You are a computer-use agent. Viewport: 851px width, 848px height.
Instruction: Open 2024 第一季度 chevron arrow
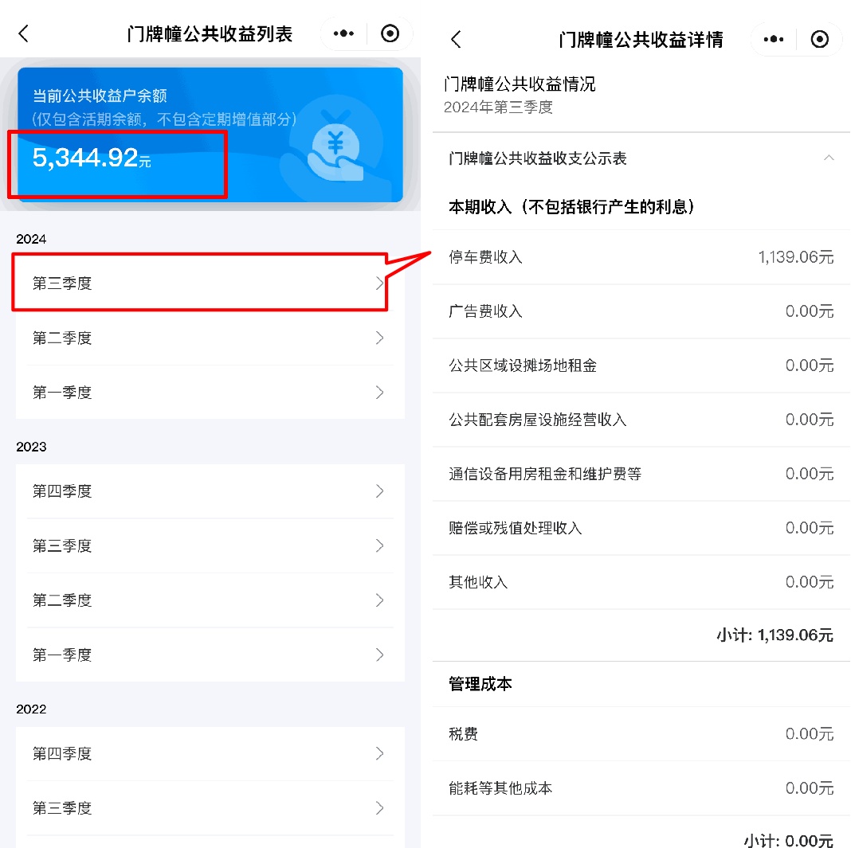(x=379, y=392)
